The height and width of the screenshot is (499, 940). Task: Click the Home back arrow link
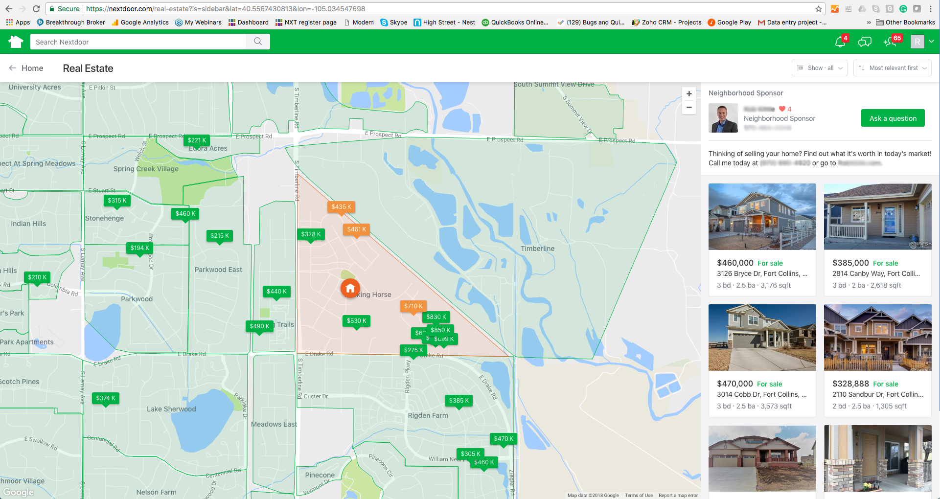(x=26, y=68)
